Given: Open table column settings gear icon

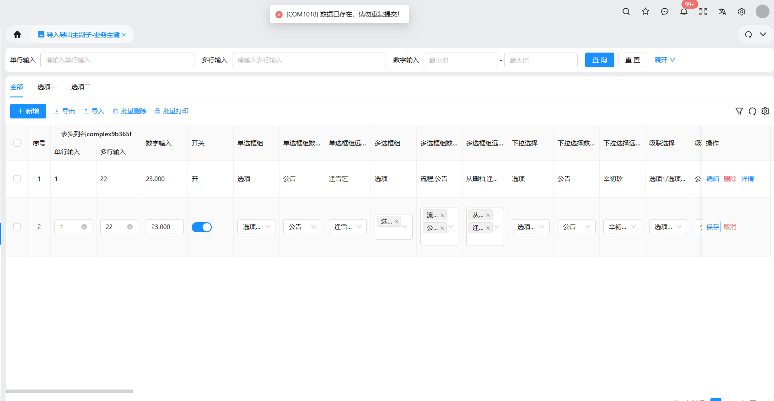Looking at the screenshot, I should click(765, 111).
